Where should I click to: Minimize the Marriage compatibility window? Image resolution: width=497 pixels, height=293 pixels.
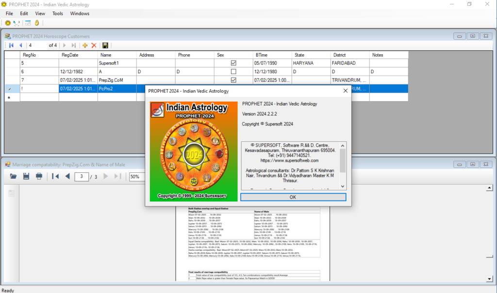pos(459,164)
